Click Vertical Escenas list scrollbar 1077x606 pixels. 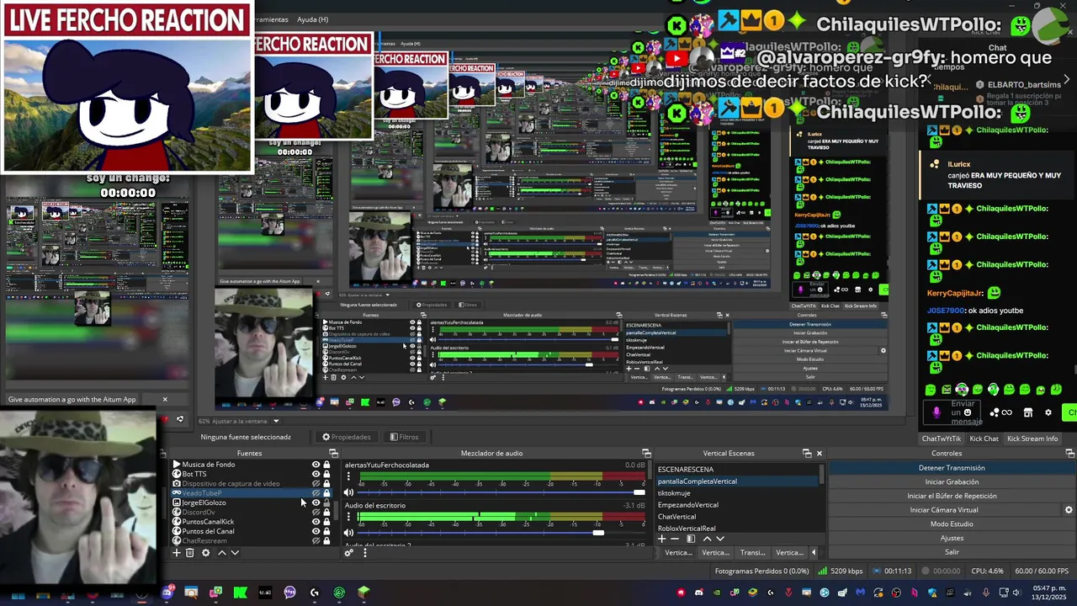(x=822, y=474)
